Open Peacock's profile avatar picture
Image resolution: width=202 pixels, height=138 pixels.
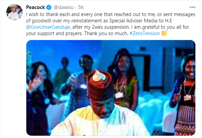coord(14,12)
